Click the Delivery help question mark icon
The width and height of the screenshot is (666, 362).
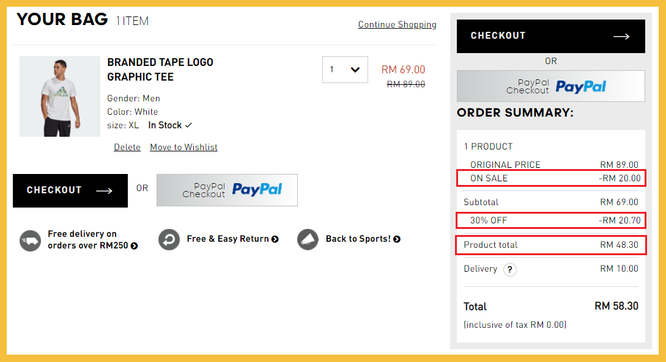pos(510,269)
